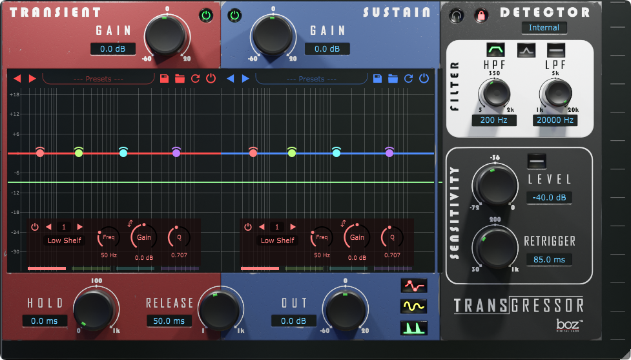This screenshot has width=631, height=360.
Task: Select next band in sustain band panel
Action: (x=293, y=227)
